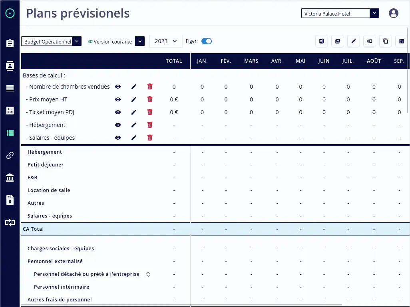Screen dimensions: 410x307
Task: Delete the 'Ticket moyen PDJ' base
Action: (150, 112)
